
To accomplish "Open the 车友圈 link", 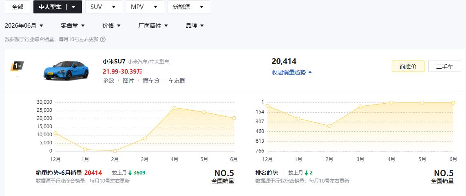I will coord(177,81).
